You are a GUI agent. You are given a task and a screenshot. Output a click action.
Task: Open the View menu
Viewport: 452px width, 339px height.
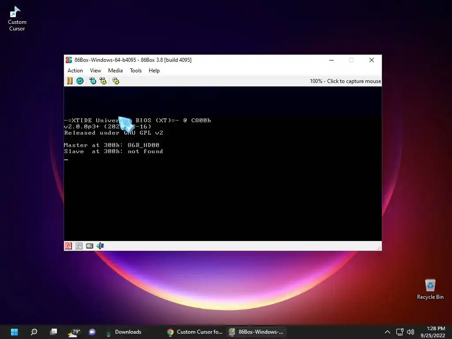95,71
